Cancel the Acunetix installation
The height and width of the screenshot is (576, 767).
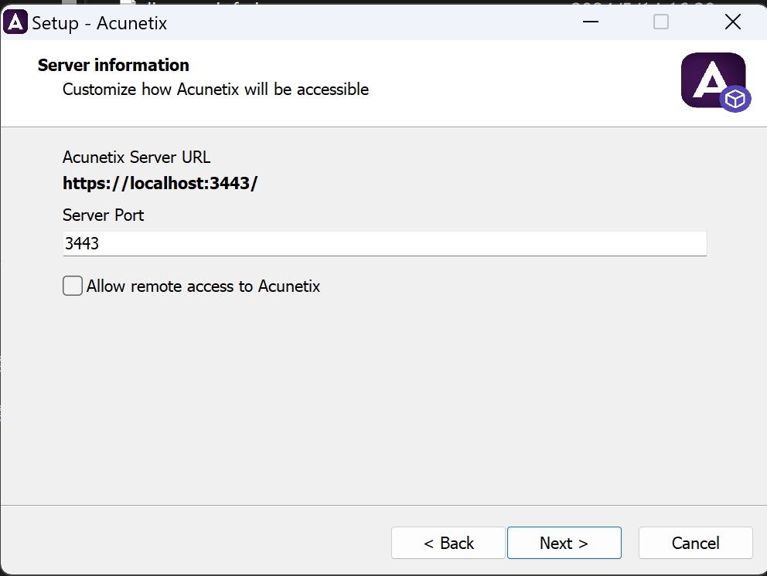point(694,543)
